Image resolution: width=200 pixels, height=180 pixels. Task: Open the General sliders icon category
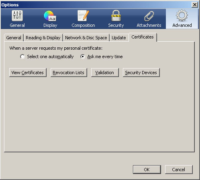(x=17, y=19)
